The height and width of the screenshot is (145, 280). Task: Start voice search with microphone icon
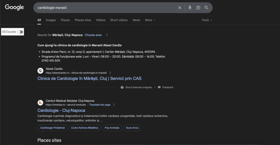pos(190,8)
